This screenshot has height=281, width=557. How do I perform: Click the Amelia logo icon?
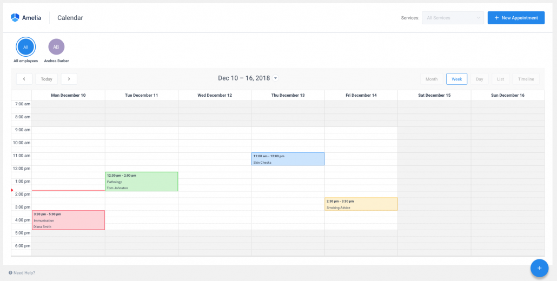click(15, 18)
